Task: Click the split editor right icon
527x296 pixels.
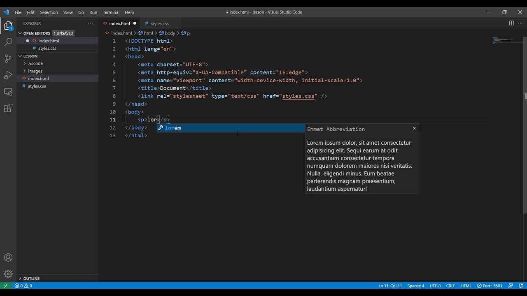Action: pos(511,23)
